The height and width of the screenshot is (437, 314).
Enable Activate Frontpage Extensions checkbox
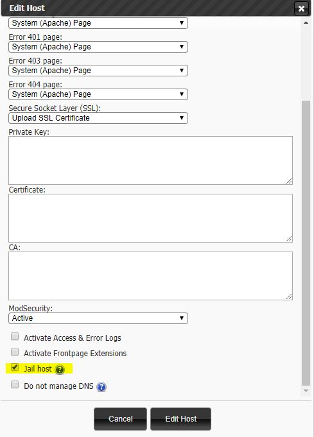(x=15, y=352)
